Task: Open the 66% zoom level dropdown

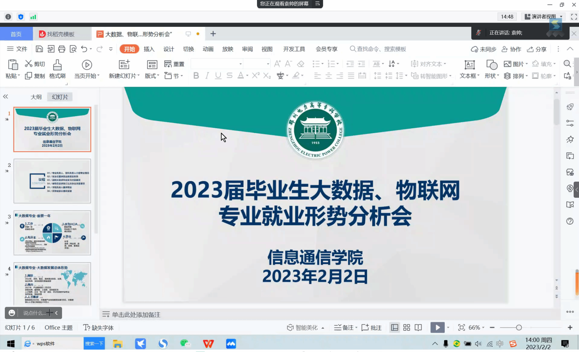Action: pos(476,327)
